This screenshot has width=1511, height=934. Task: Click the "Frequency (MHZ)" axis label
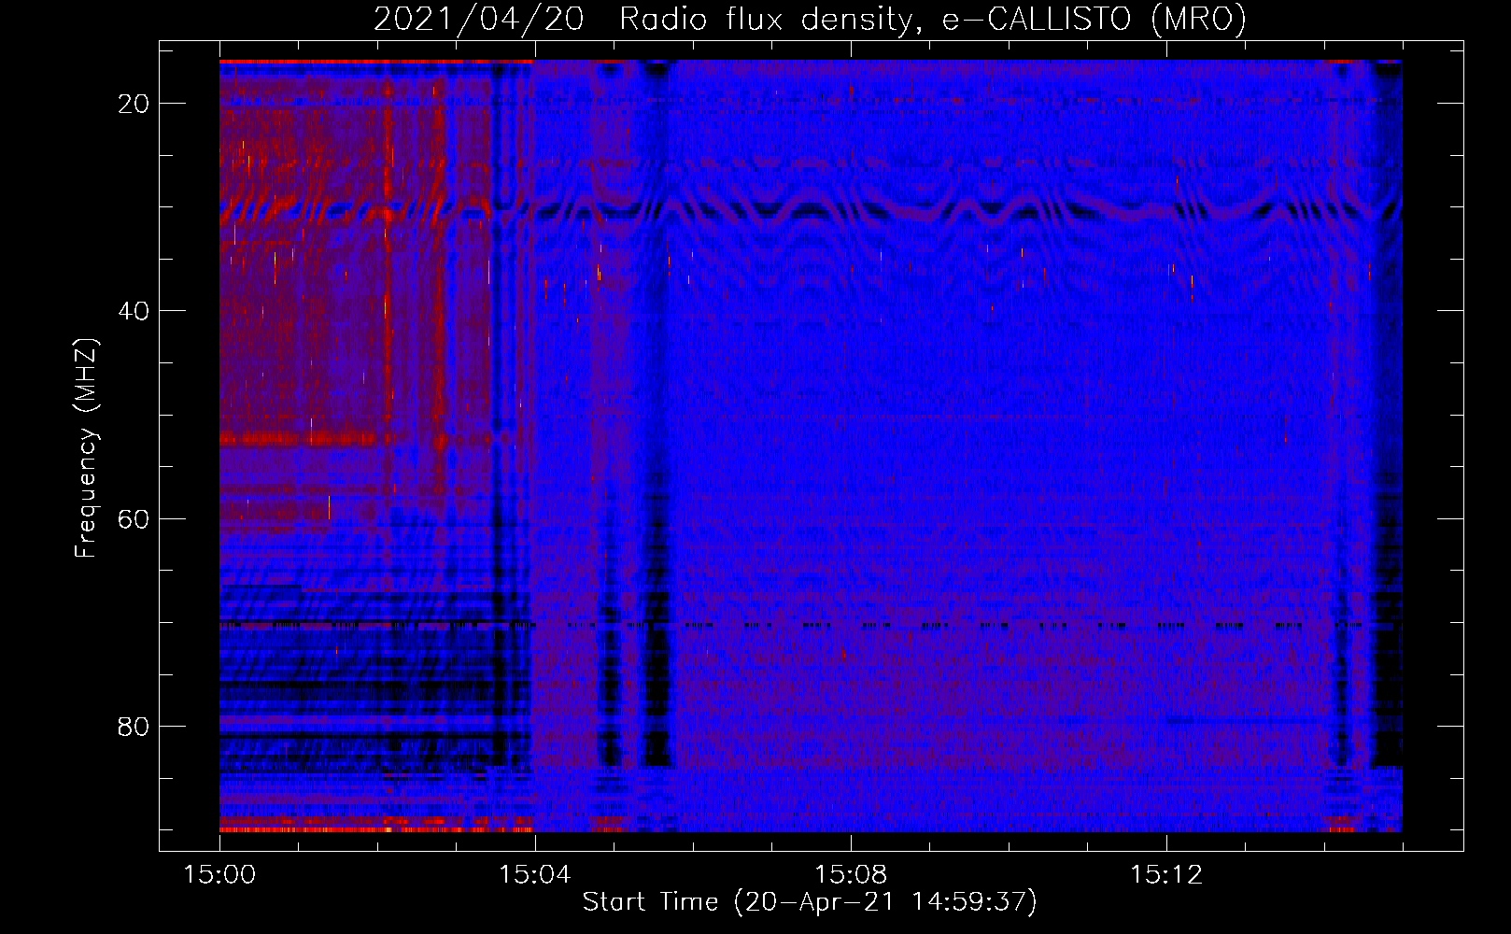coord(86,448)
